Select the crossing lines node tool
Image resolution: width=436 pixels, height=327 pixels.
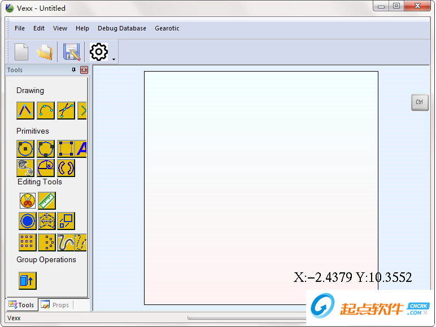point(66,111)
